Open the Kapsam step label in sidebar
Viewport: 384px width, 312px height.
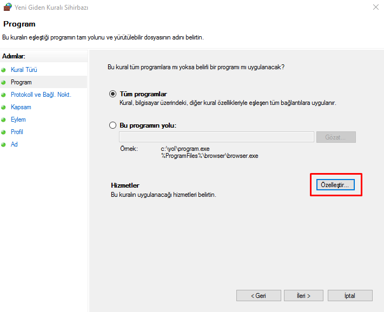[21, 107]
